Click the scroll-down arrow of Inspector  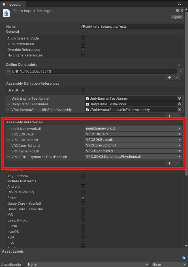(186, 246)
